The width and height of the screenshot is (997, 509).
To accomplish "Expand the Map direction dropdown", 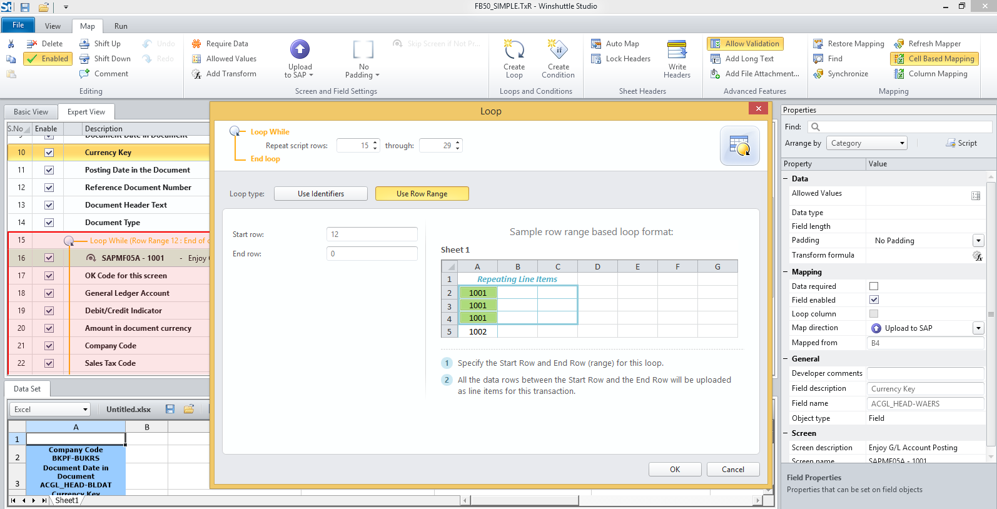I will pos(978,328).
